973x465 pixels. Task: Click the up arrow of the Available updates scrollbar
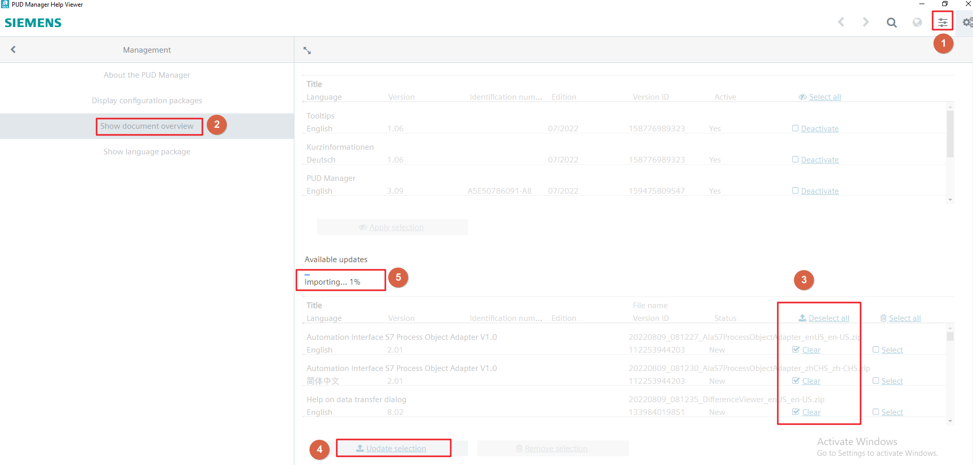pos(950,328)
